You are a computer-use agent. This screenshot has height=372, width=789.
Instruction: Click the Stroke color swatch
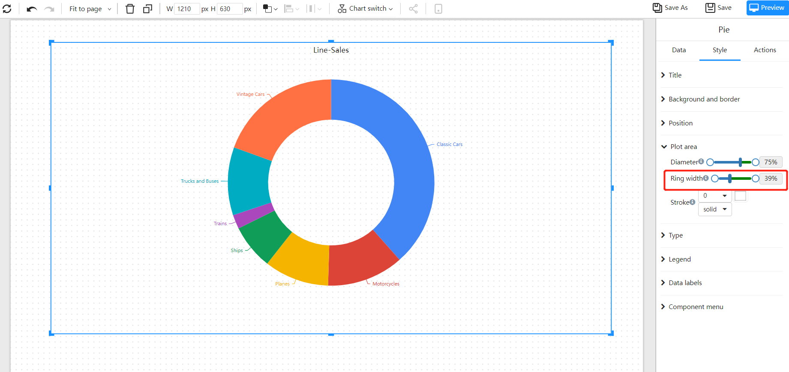(x=740, y=196)
